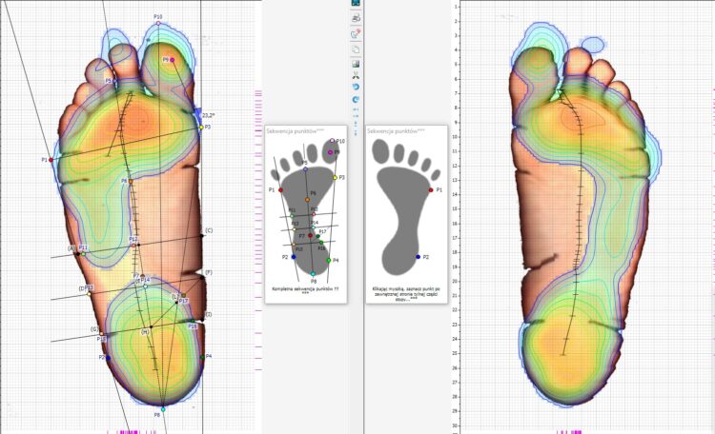Click orange P6 marker in left sequence diagram
Screen dimensions: 715x434
(307, 200)
